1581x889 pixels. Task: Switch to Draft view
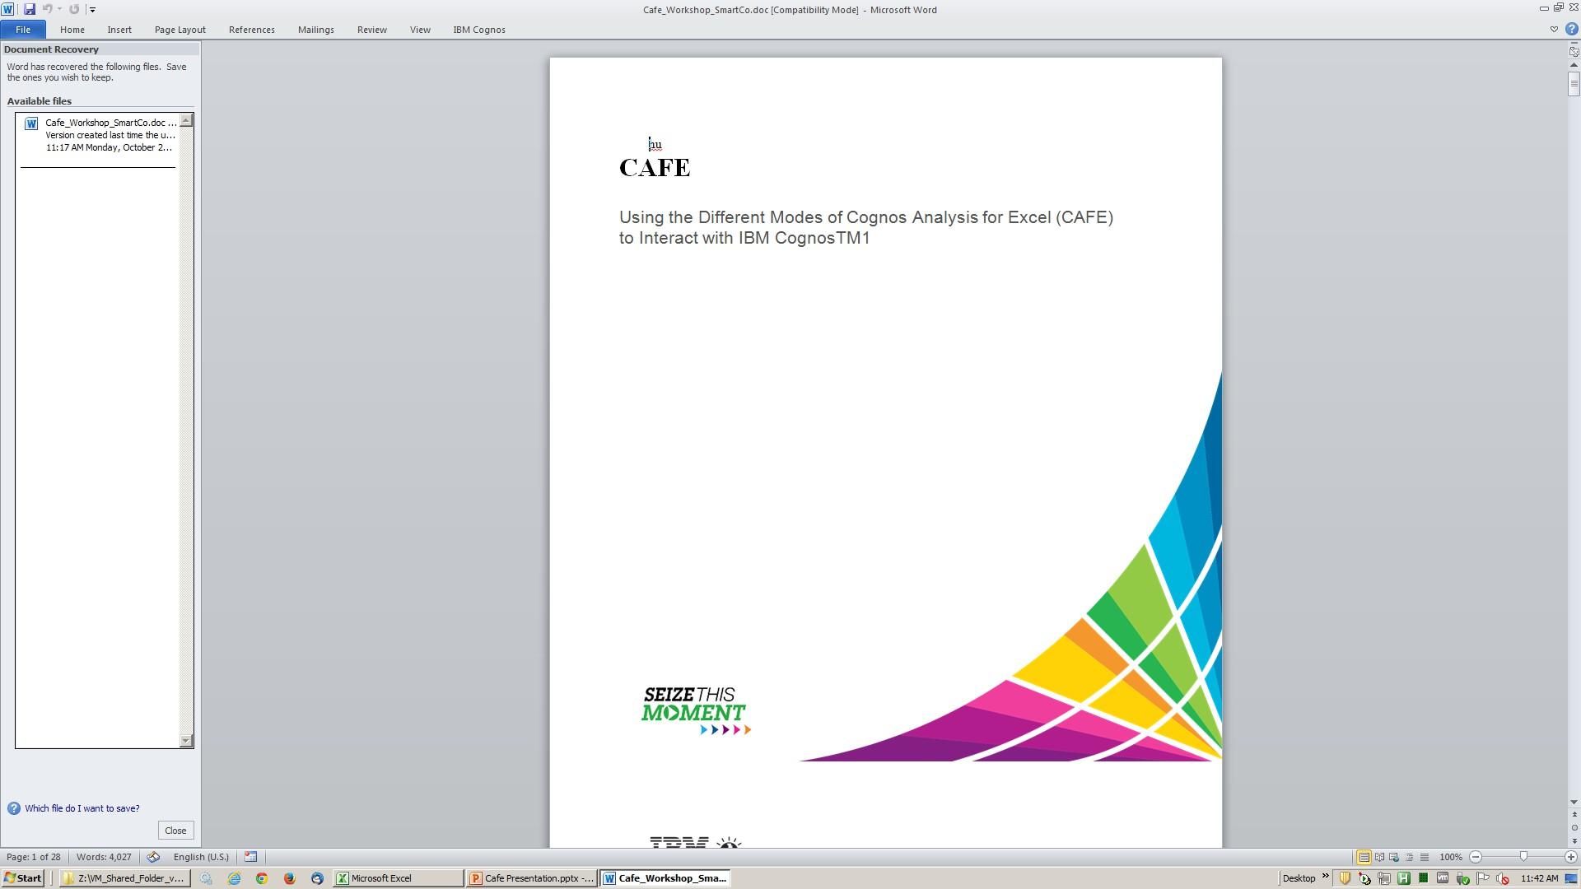(1425, 857)
